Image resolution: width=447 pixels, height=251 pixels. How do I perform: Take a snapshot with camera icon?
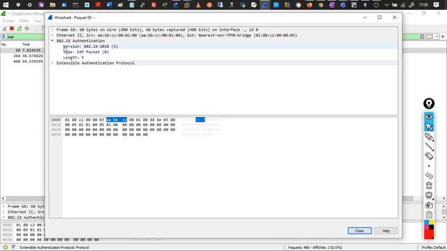point(429,205)
